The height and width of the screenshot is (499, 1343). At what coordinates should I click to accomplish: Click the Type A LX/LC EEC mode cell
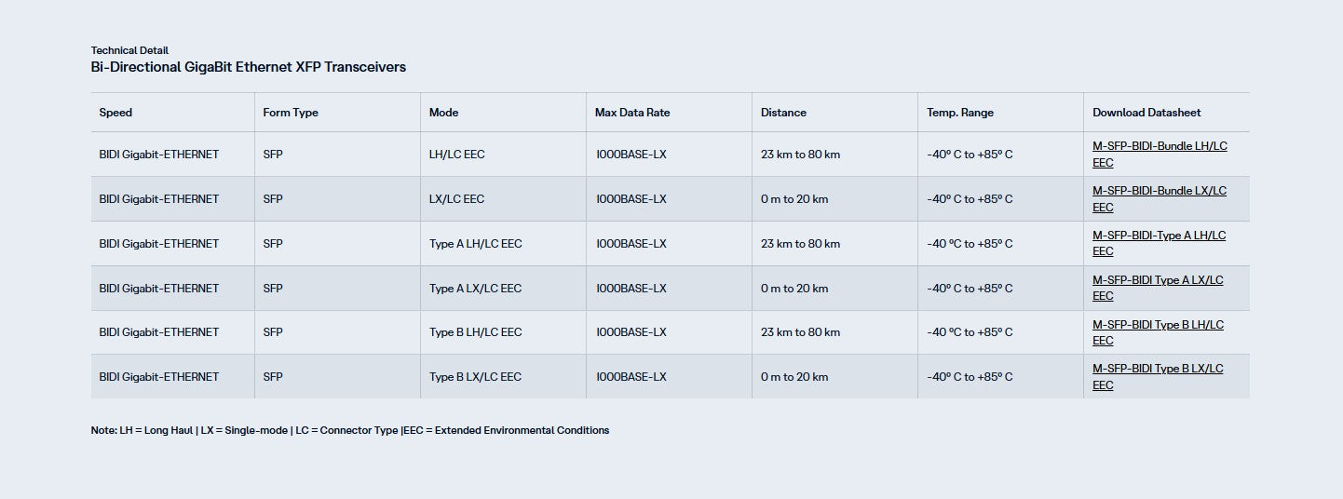pos(475,289)
